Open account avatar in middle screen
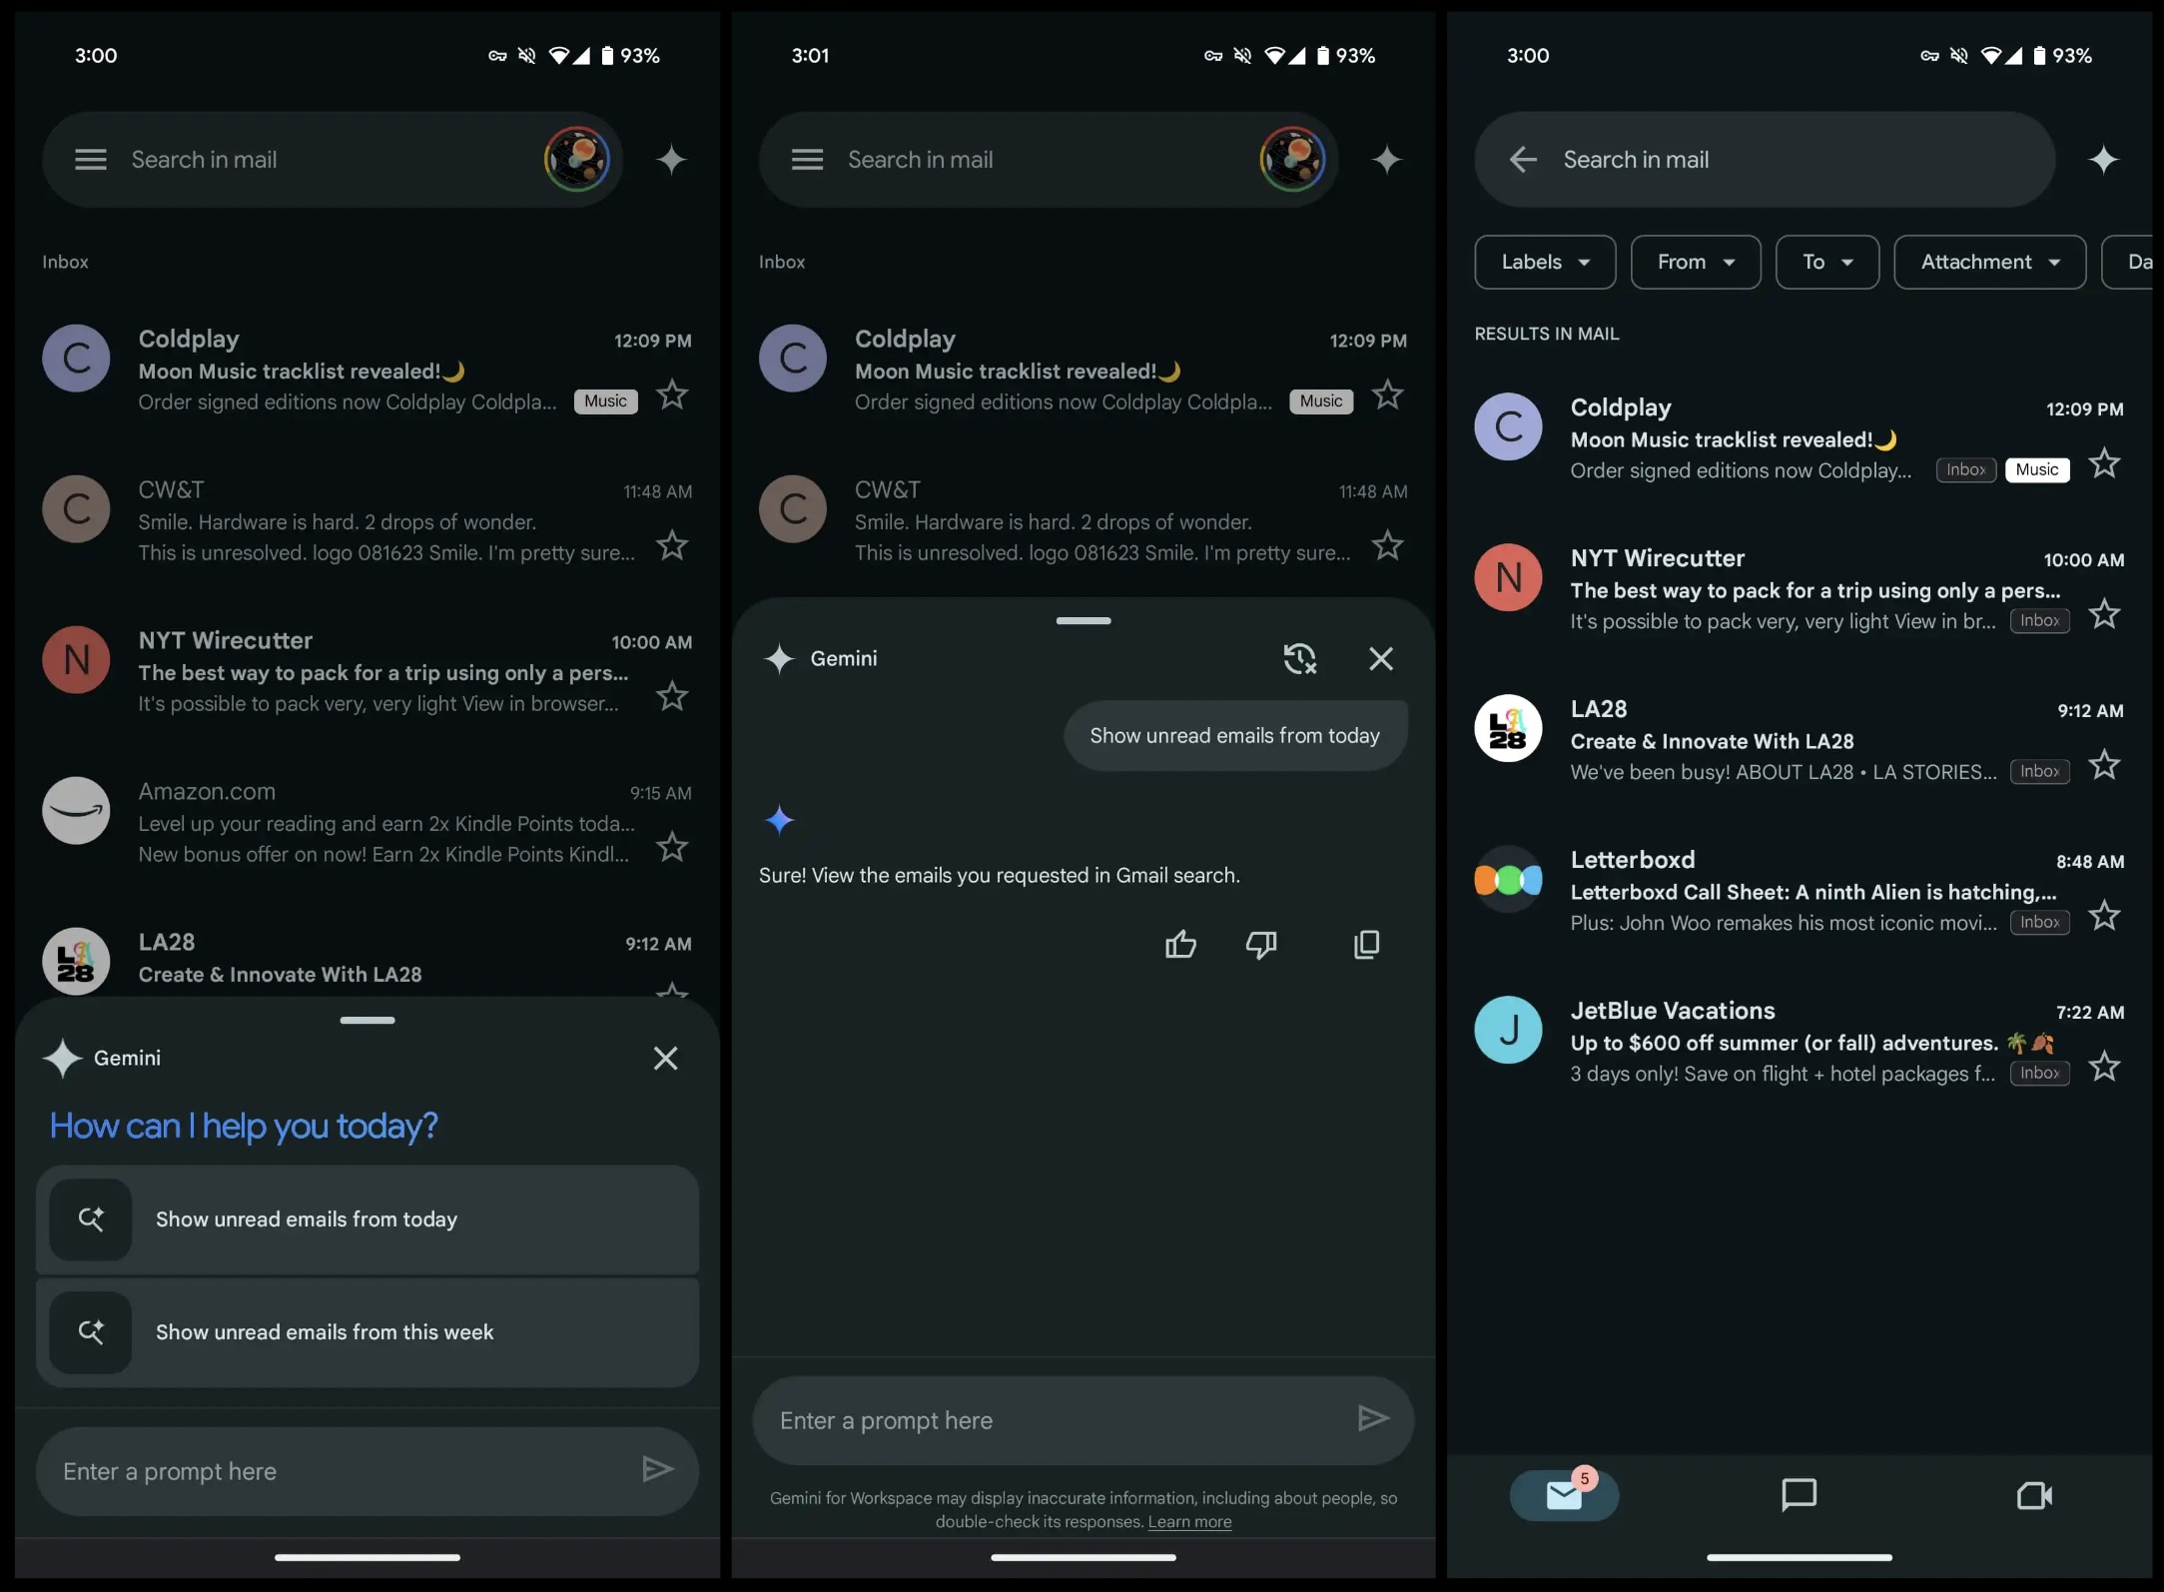 (x=1292, y=160)
